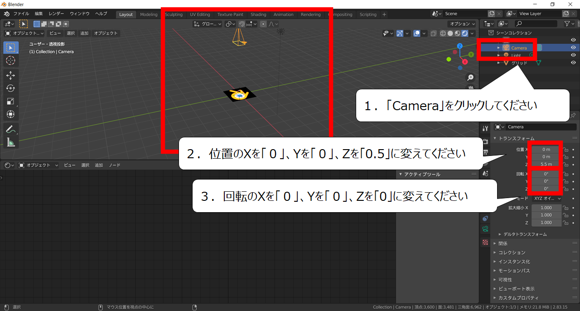Open the Texture properties tab (checker icon)
The width and height of the screenshot is (580, 311).
(485, 243)
